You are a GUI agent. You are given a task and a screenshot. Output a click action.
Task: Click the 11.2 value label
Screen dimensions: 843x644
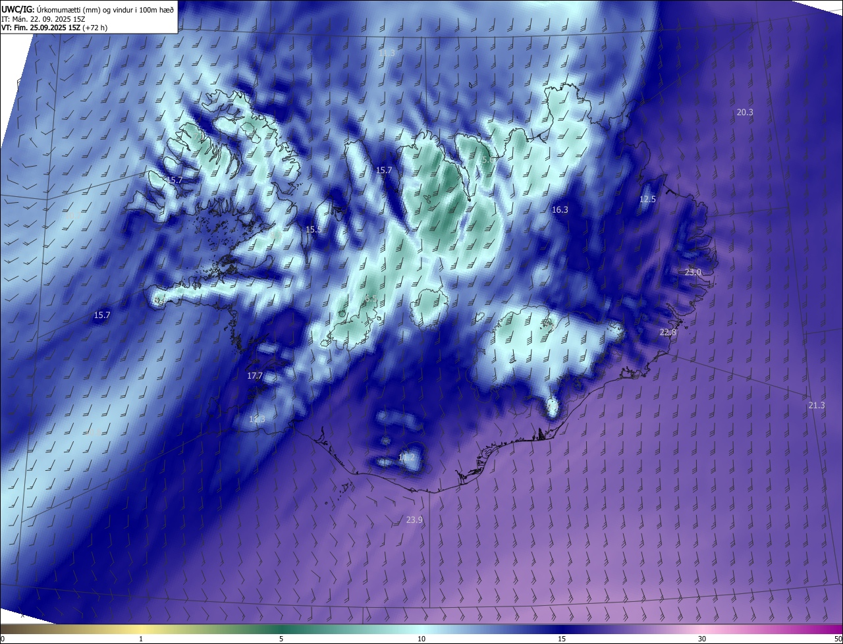pos(407,458)
